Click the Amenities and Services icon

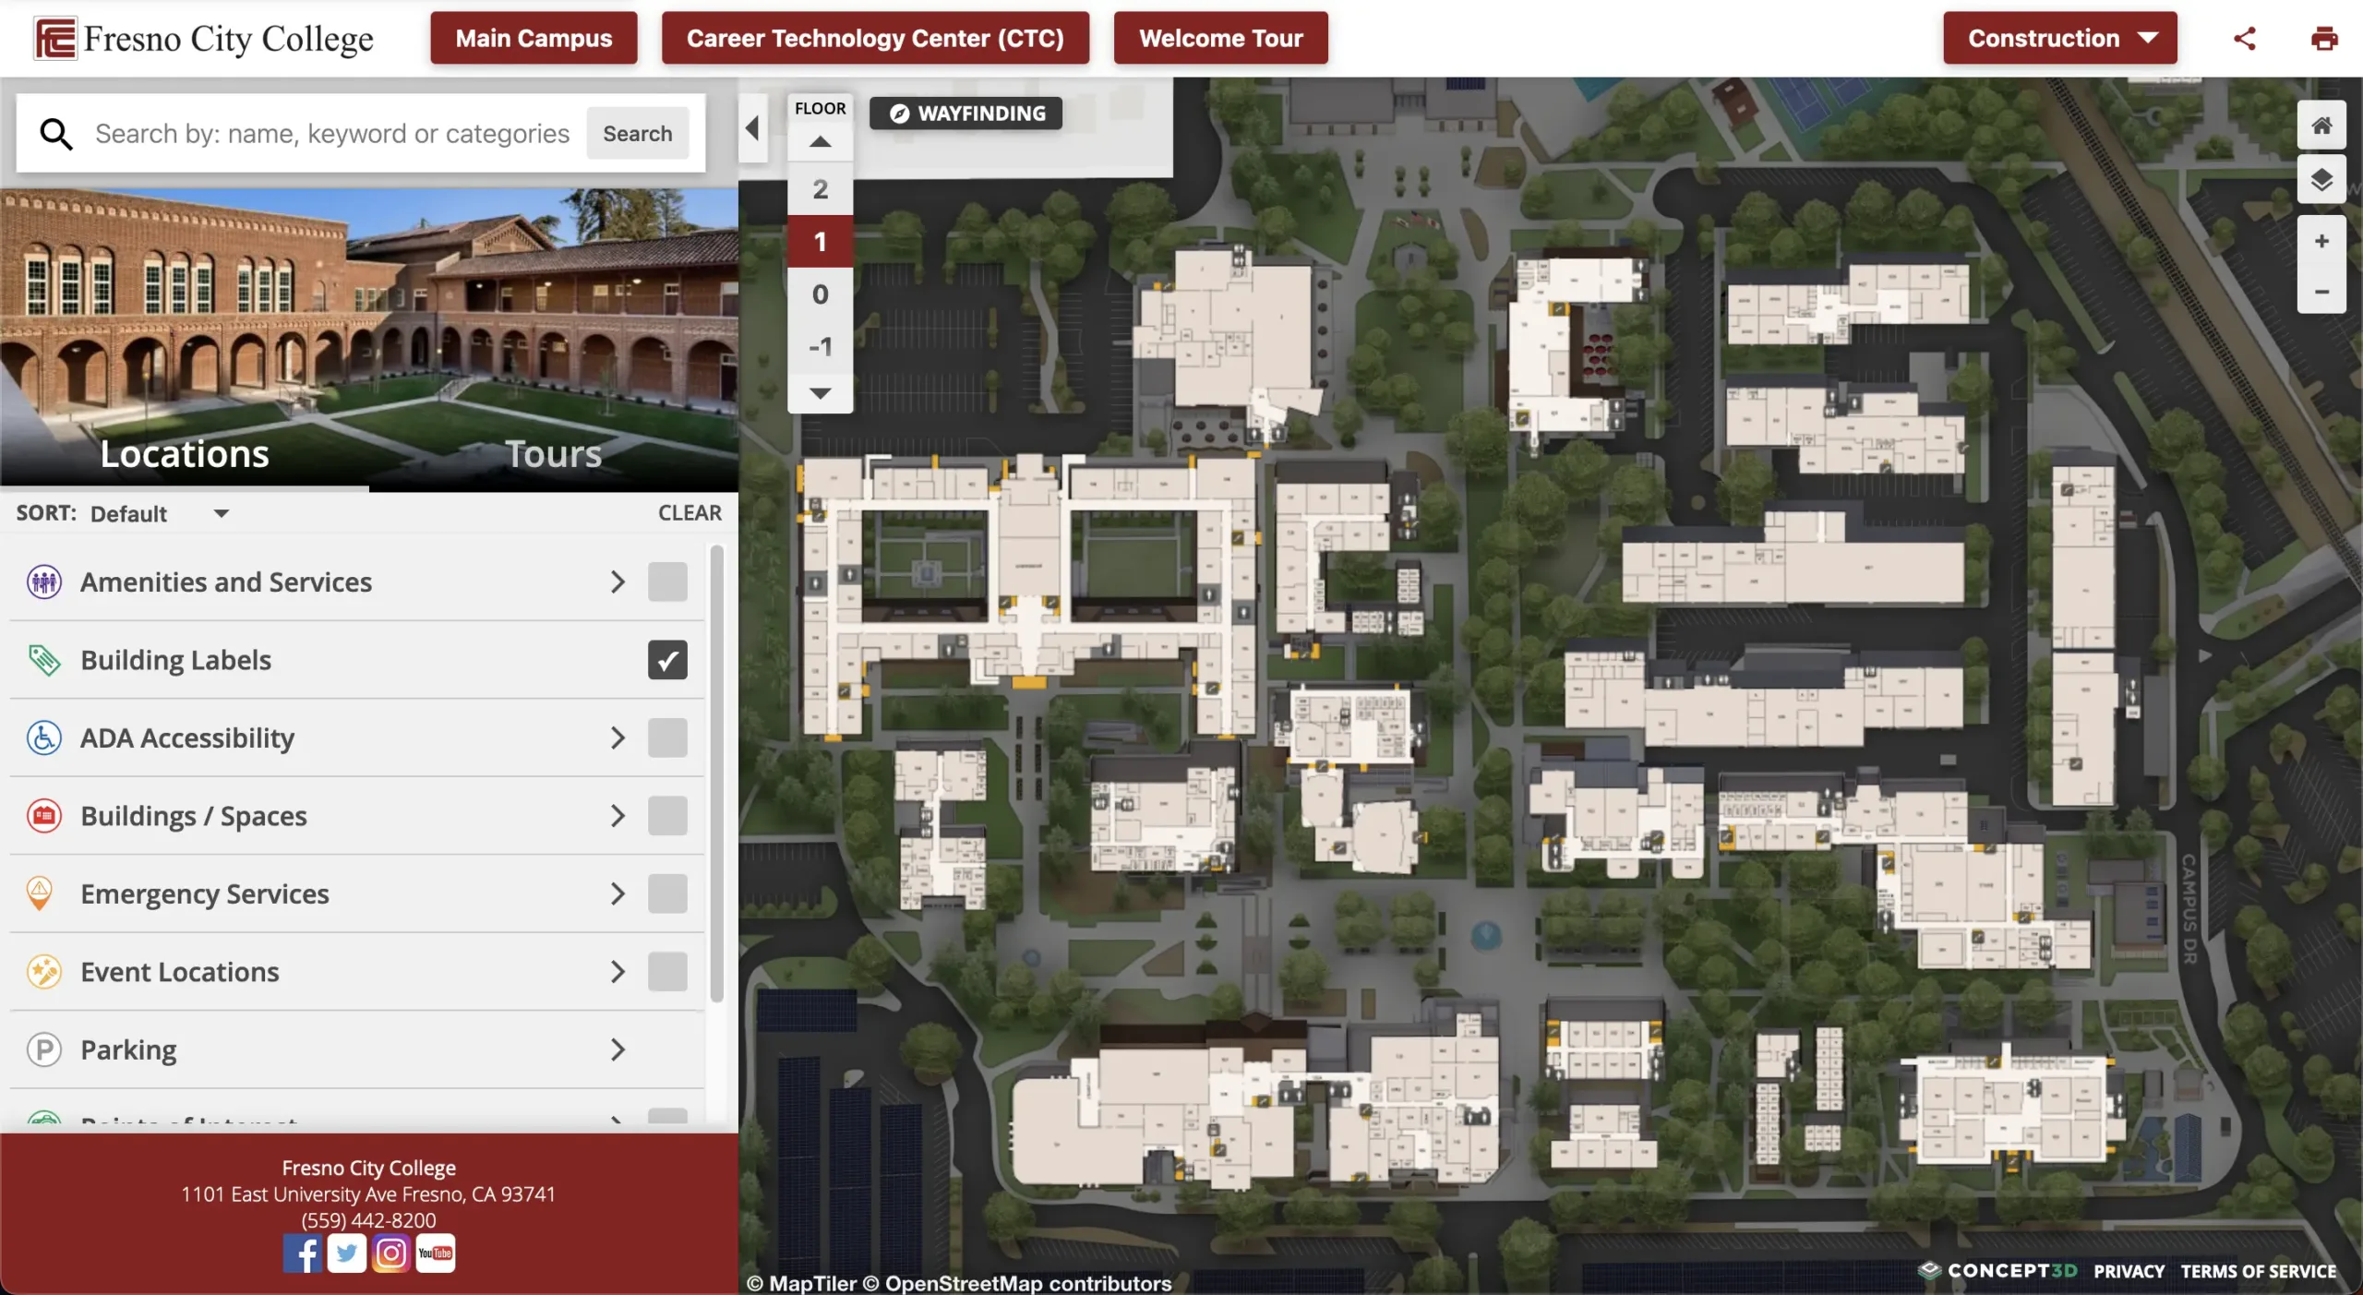(44, 582)
